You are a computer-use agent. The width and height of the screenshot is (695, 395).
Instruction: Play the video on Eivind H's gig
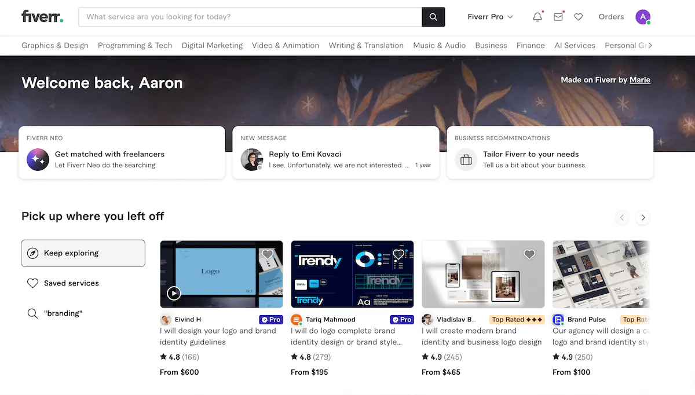click(x=174, y=293)
